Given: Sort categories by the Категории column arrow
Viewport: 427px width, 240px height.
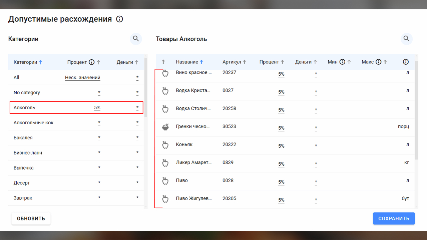Looking at the screenshot, I should click(x=41, y=62).
